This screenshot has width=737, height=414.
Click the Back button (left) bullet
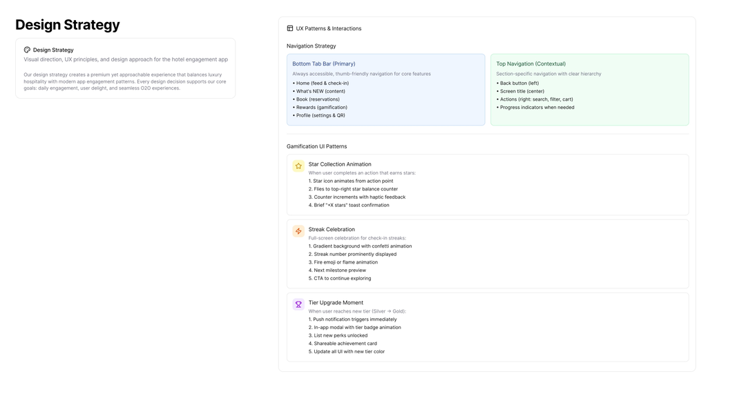click(x=519, y=83)
